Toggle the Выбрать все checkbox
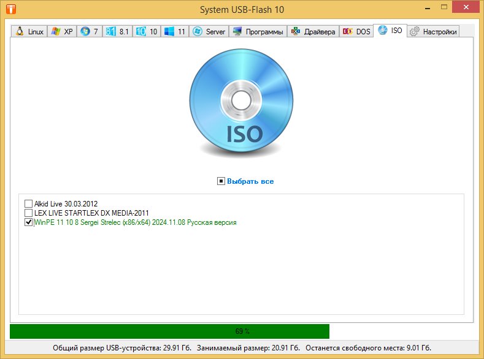This screenshot has height=359, width=484. click(x=221, y=181)
